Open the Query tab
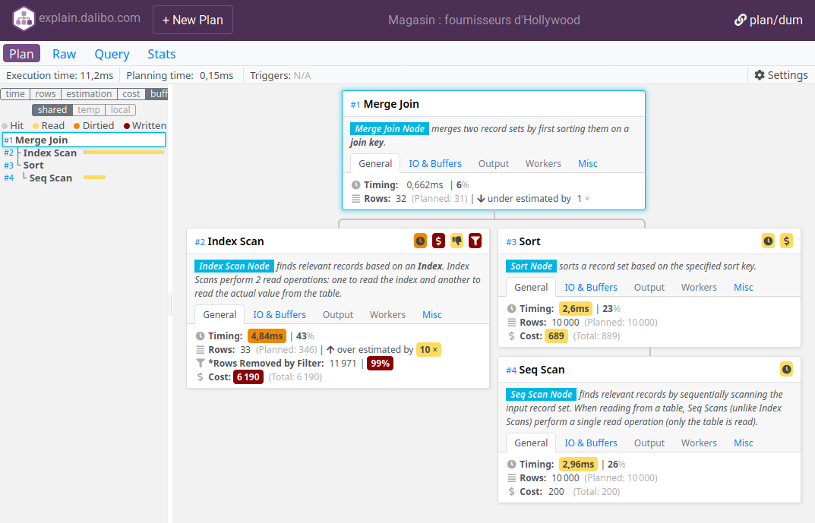Image resolution: width=815 pixels, height=523 pixels. [112, 54]
